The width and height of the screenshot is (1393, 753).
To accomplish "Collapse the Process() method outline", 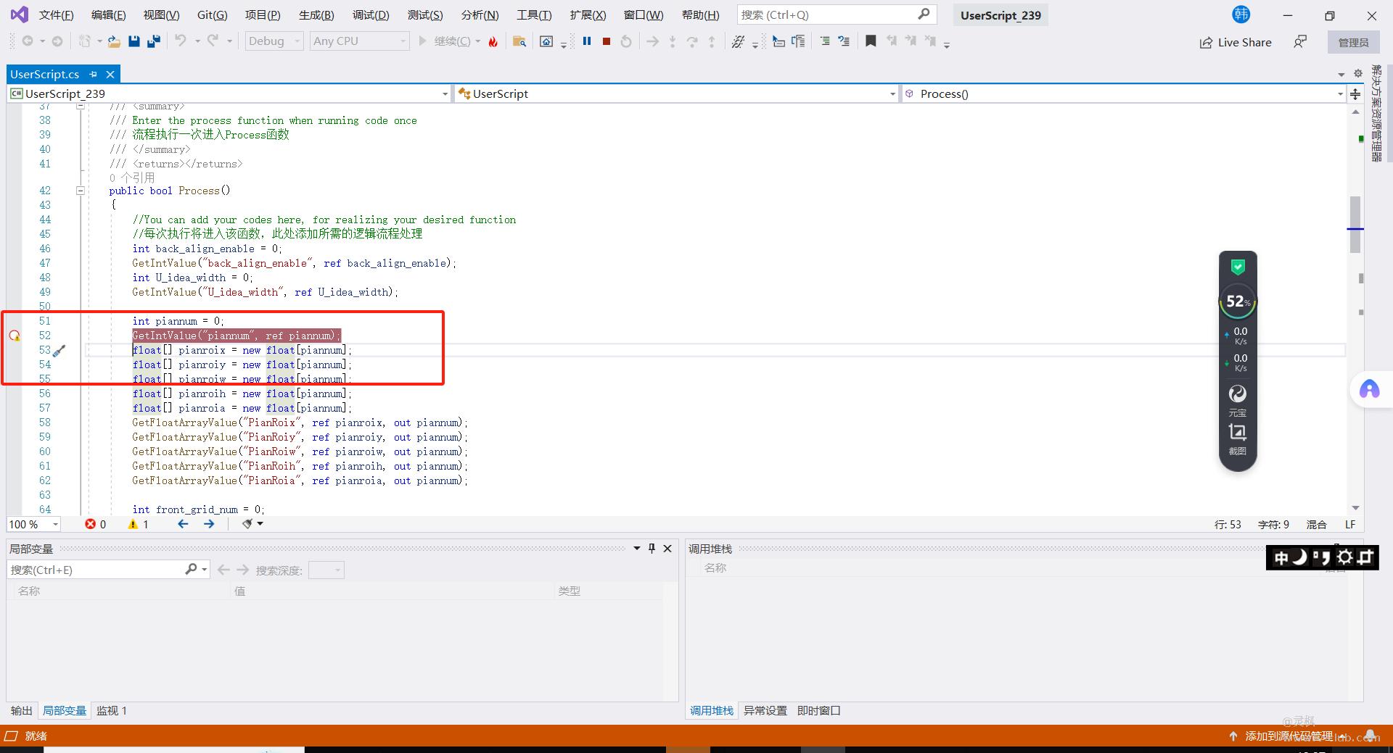I will (x=81, y=191).
